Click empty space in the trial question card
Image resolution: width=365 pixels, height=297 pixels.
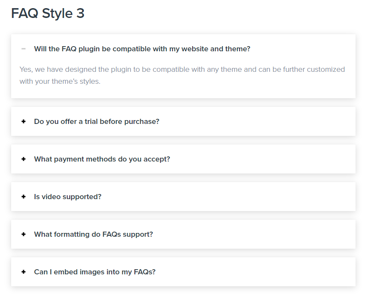pos(256,121)
